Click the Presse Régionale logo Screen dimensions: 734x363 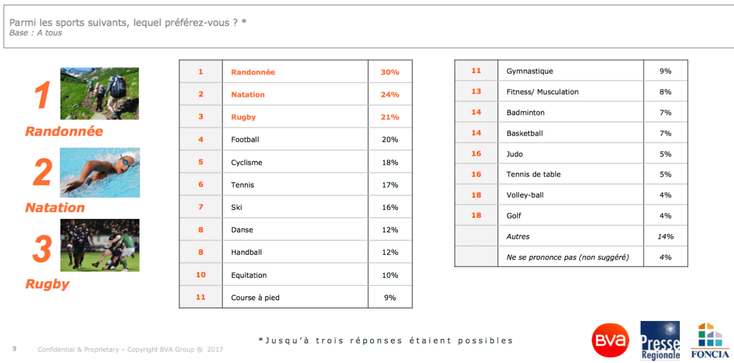(x=660, y=341)
